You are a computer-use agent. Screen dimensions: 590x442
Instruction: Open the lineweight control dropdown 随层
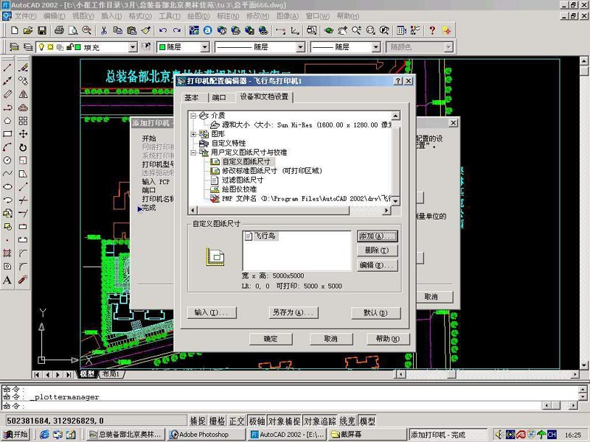point(376,47)
